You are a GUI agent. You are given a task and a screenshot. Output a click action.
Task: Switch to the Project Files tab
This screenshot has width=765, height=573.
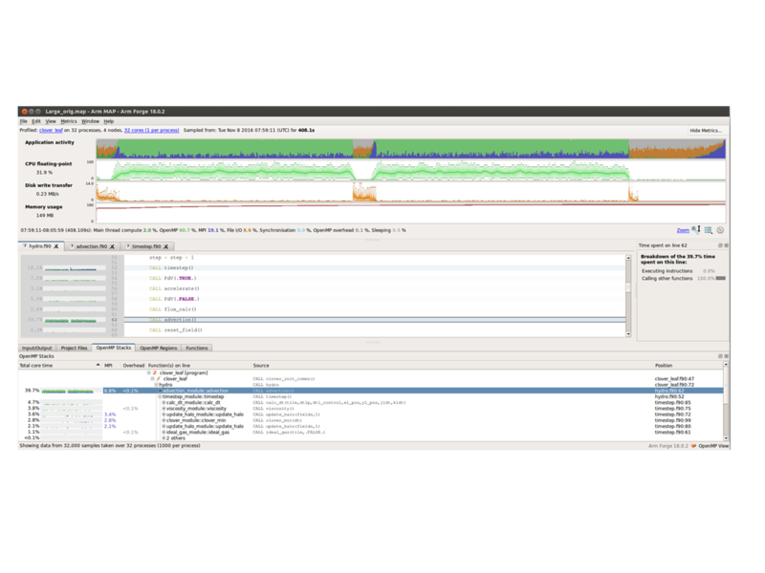[x=74, y=349]
